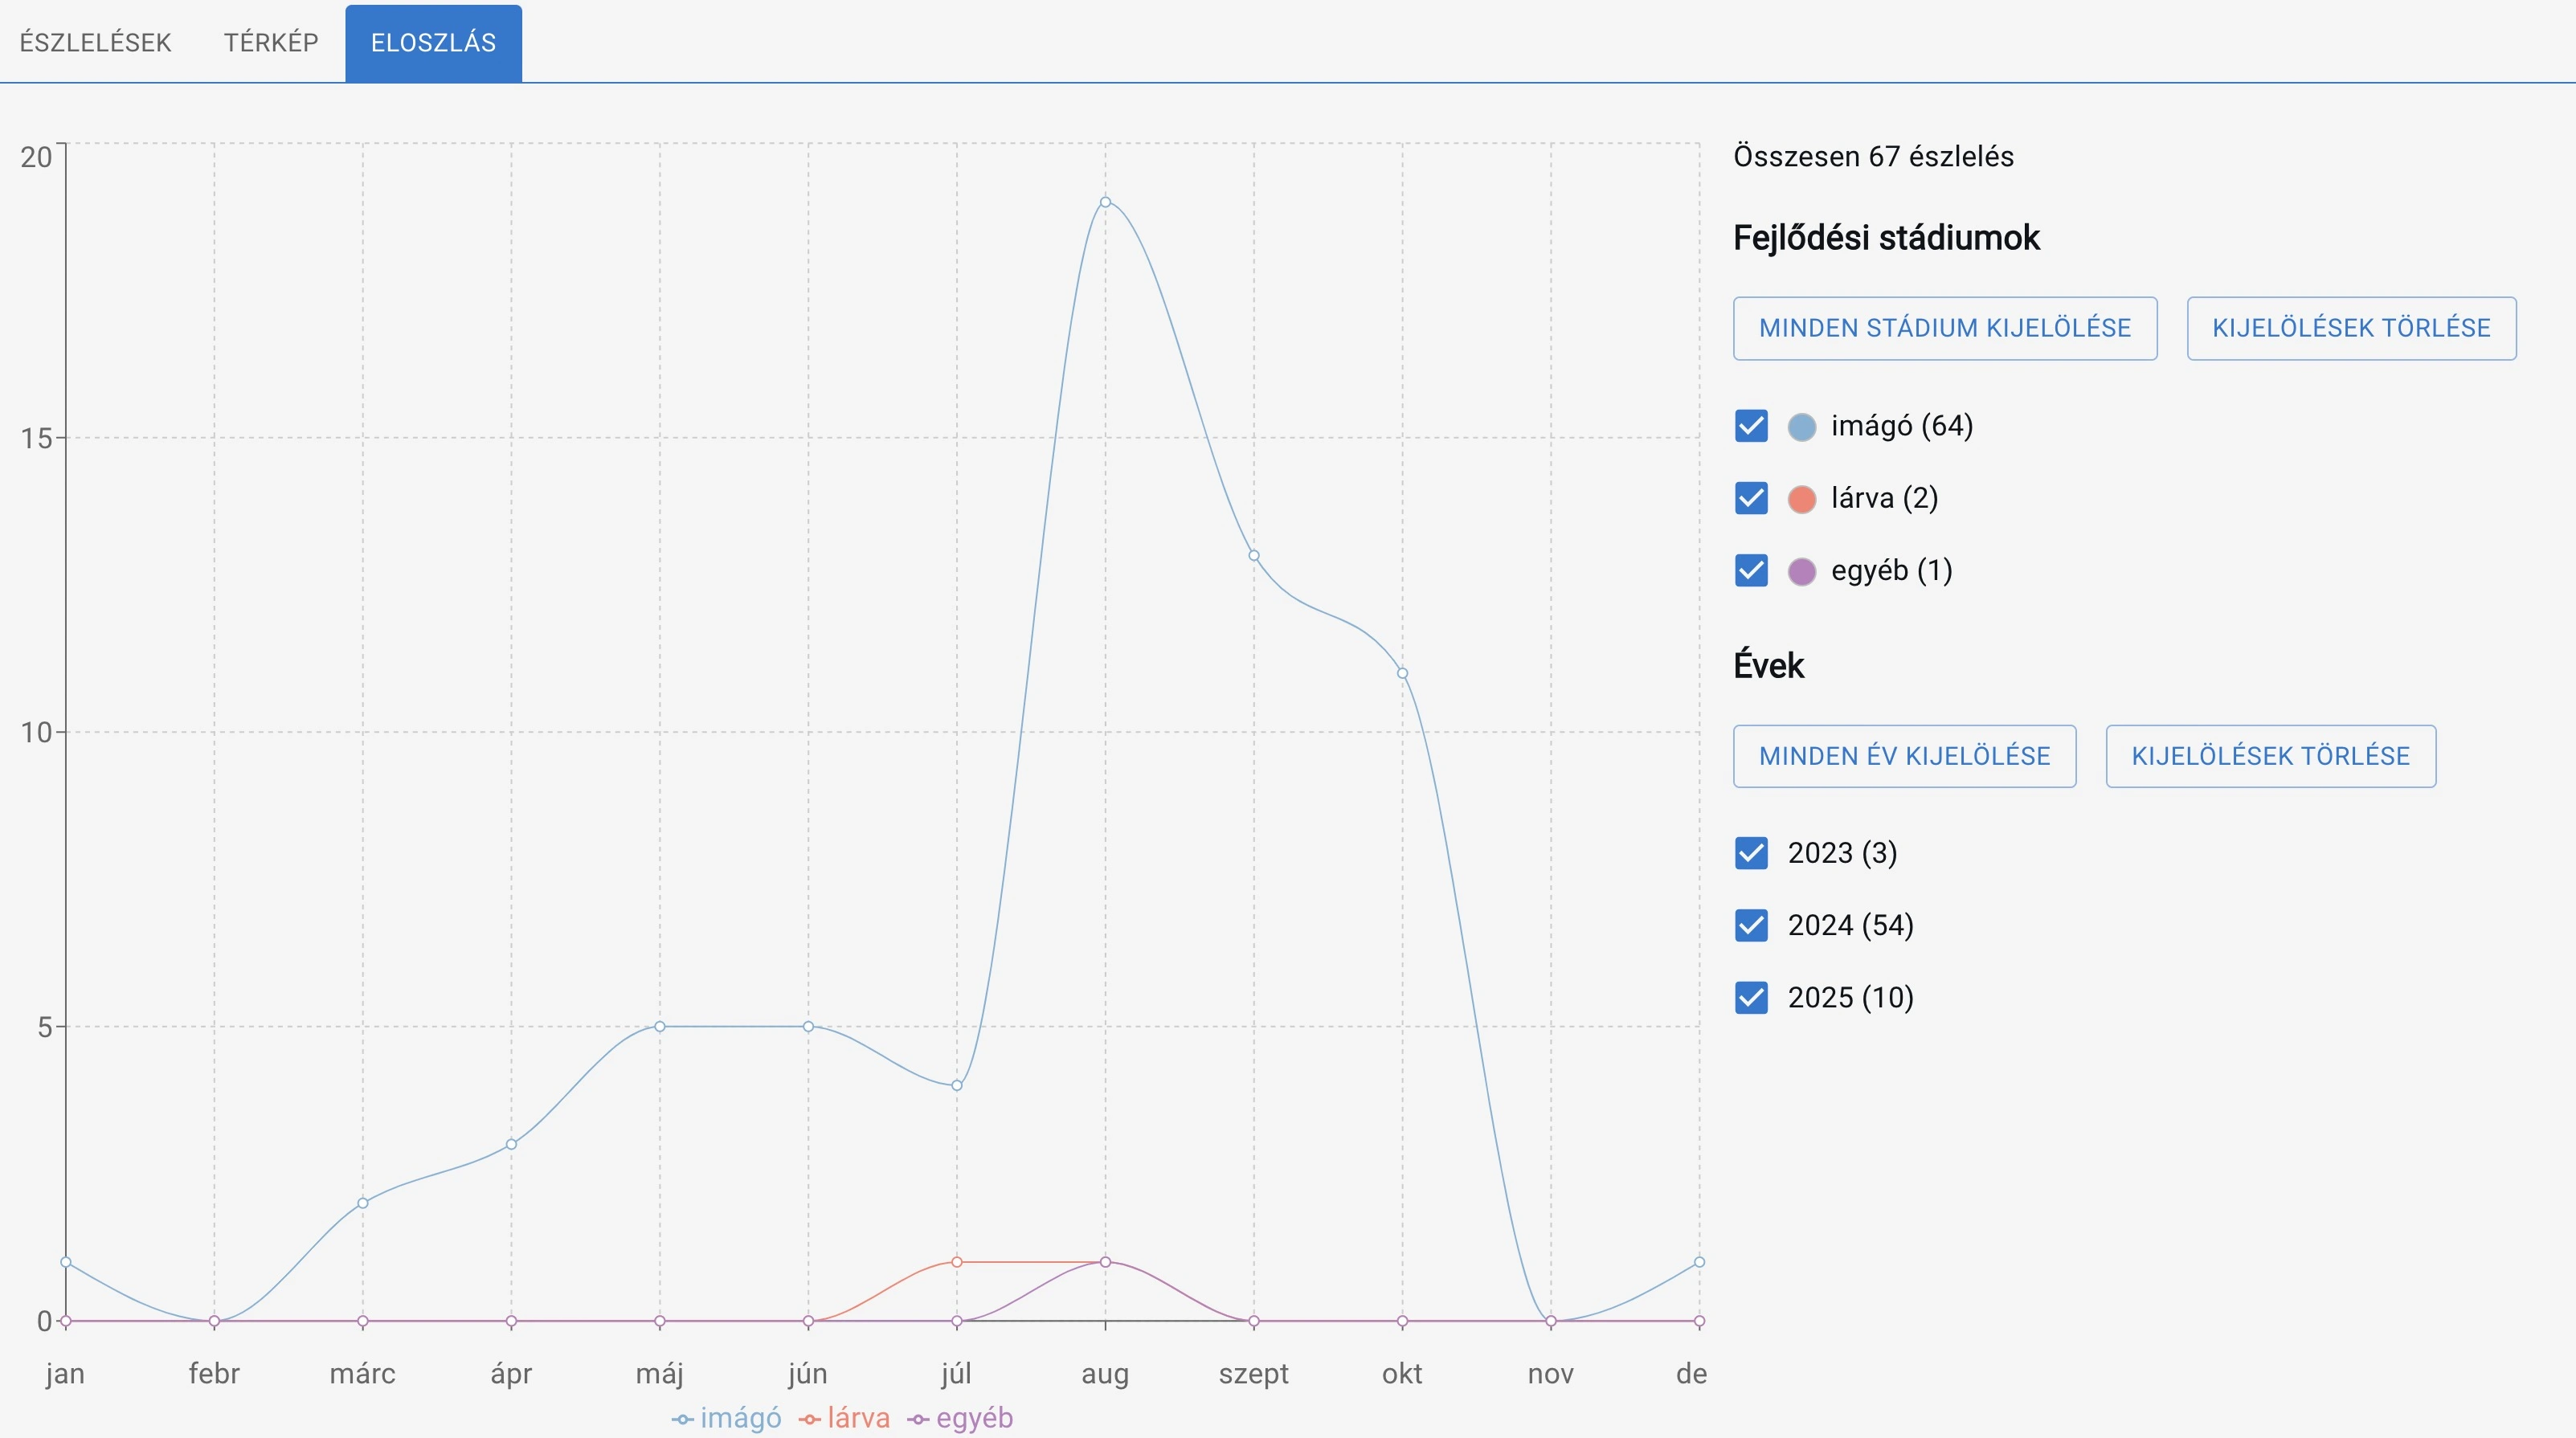Screen dimensions: 2576x1438
Task: Toggle the lárva (2) checkbox
Action: coord(1751,498)
